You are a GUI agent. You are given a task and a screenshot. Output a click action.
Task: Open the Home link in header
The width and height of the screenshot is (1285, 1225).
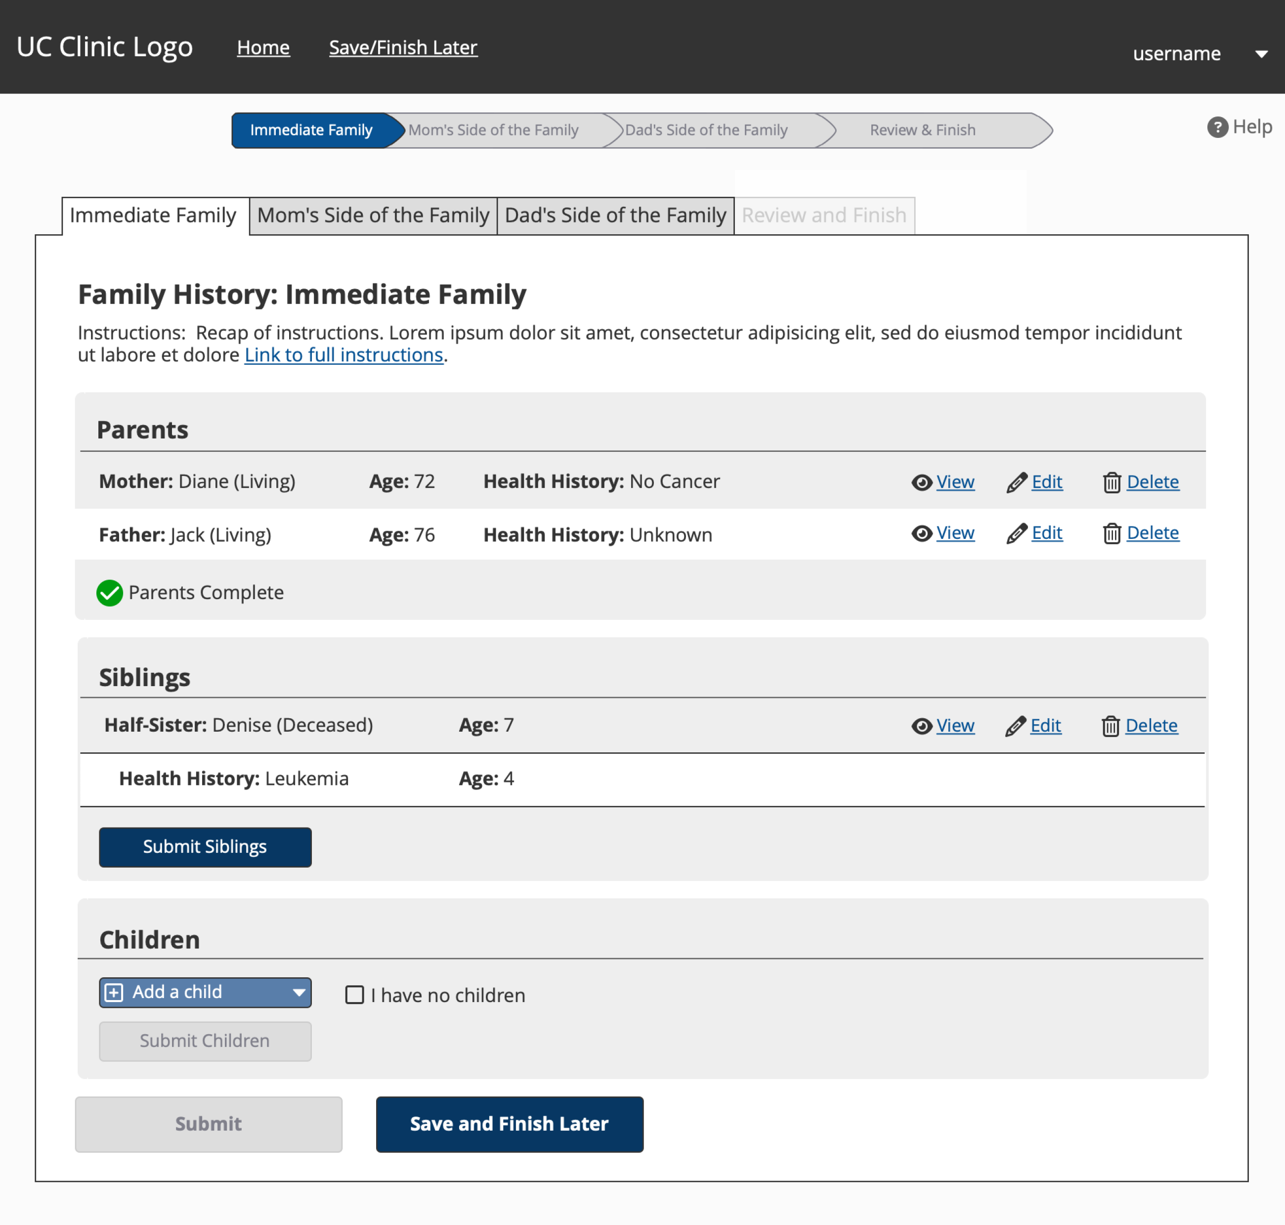pos(263,47)
